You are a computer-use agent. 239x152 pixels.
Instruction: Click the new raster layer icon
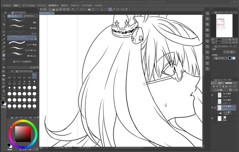215,90
